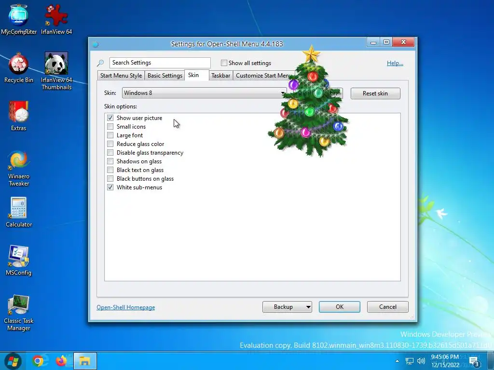Expand the Backup button dropdown arrow

308,307
